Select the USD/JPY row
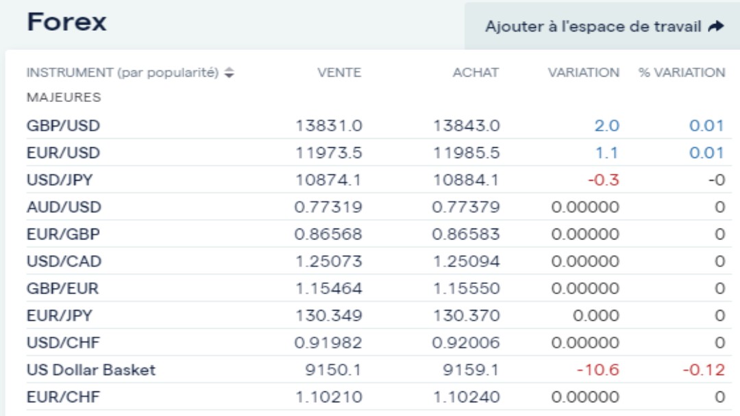The width and height of the screenshot is (740, 416). pos(60,180)
